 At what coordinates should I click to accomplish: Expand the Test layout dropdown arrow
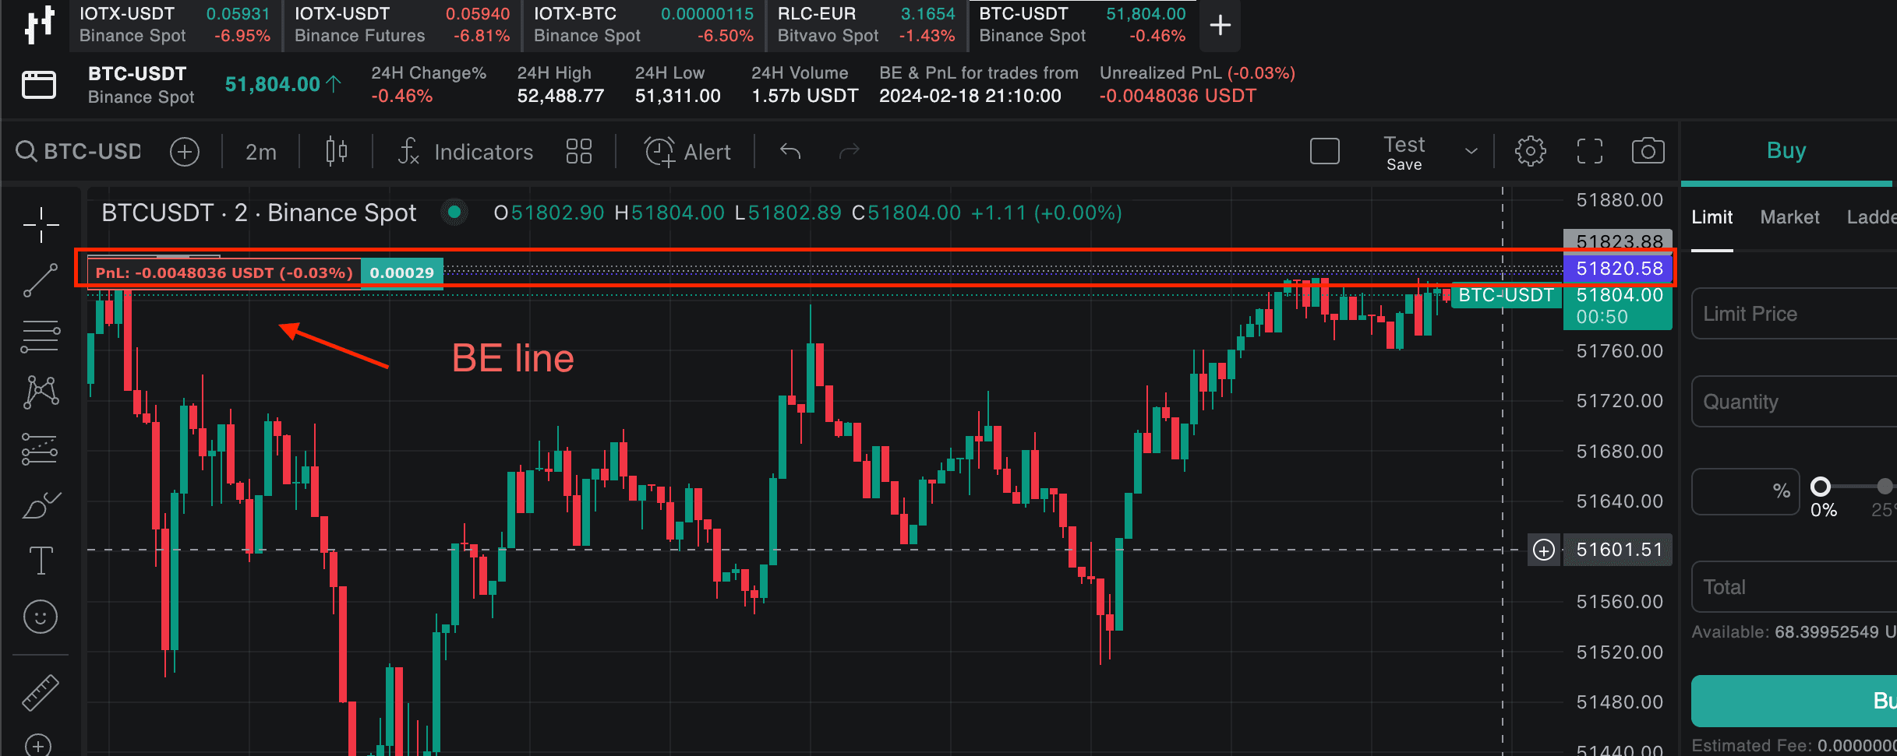(1471, 151)
